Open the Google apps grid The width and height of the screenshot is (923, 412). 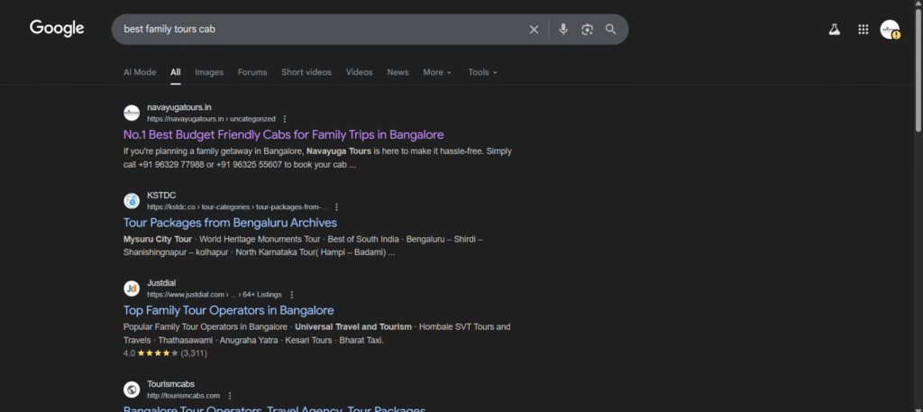863,30
